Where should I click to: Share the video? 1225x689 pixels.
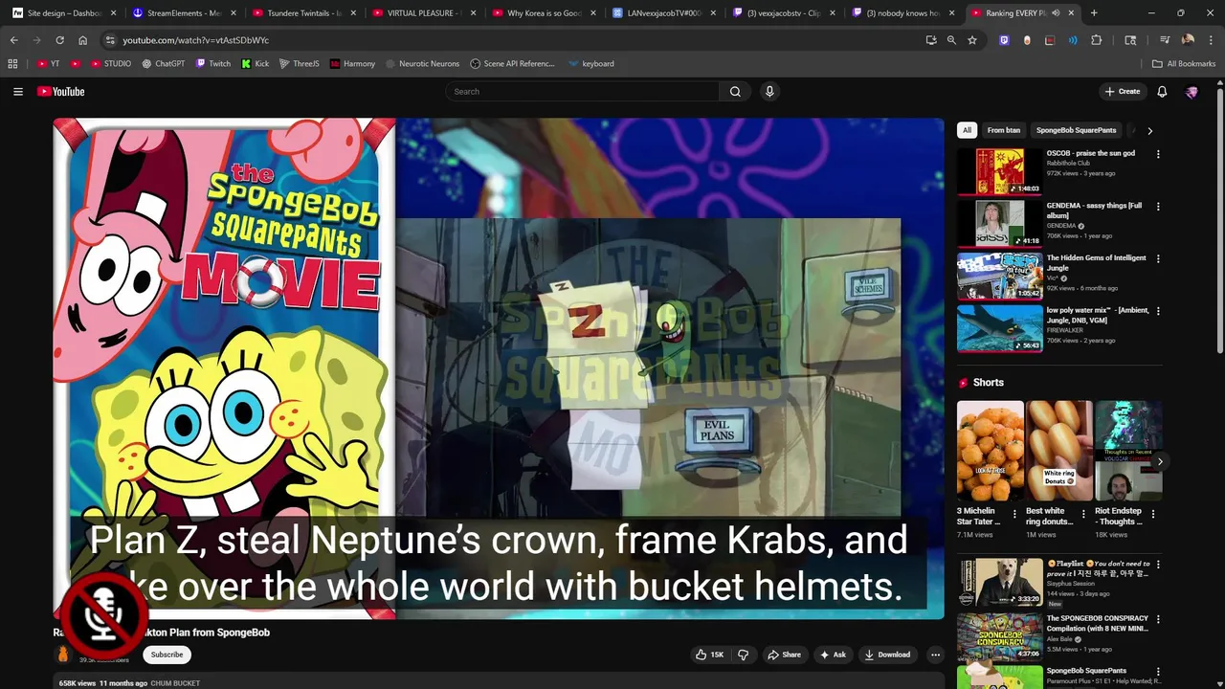coord(783,655)
